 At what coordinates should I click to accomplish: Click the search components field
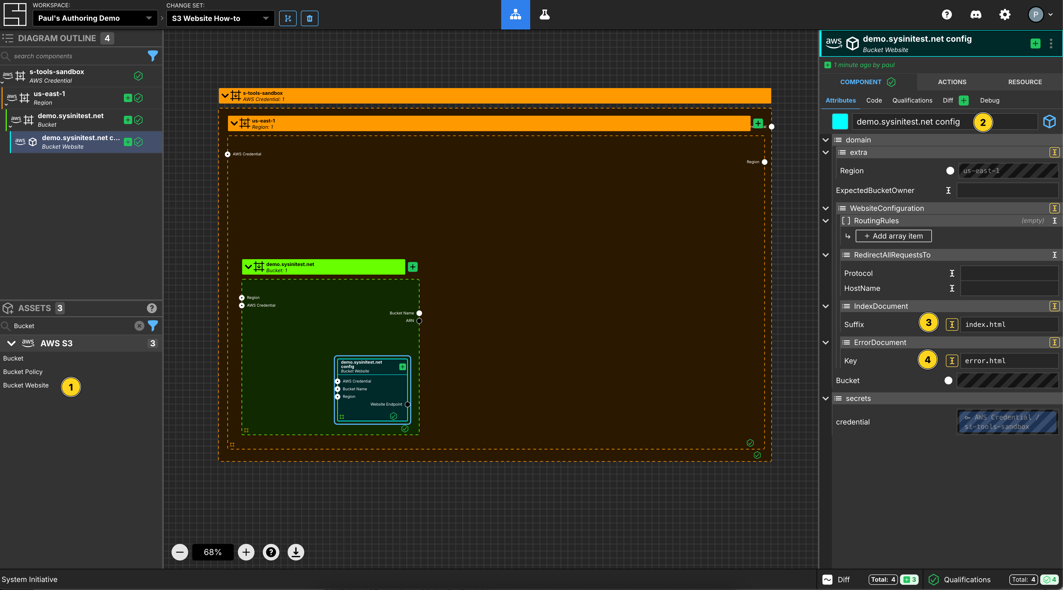[79, 56]
